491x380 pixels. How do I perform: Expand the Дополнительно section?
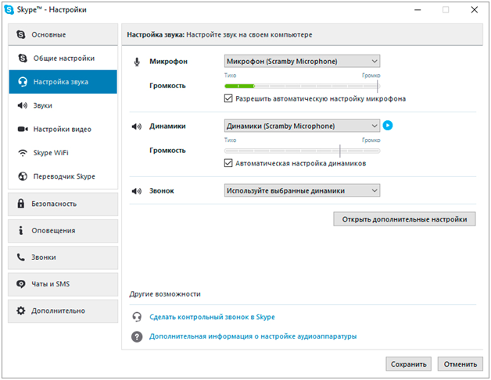[x=63, y=311]
